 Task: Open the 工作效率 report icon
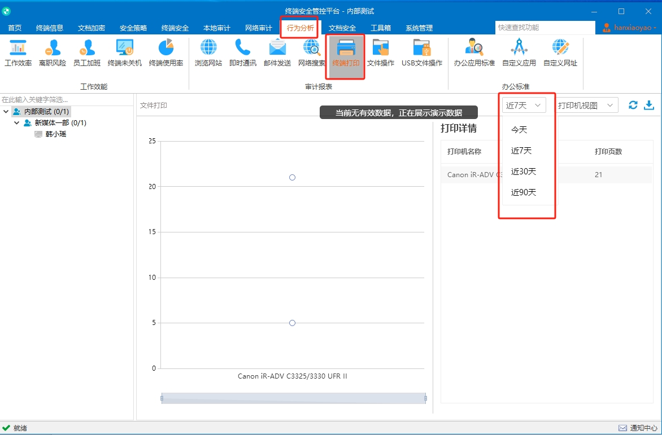pos(18,52)
